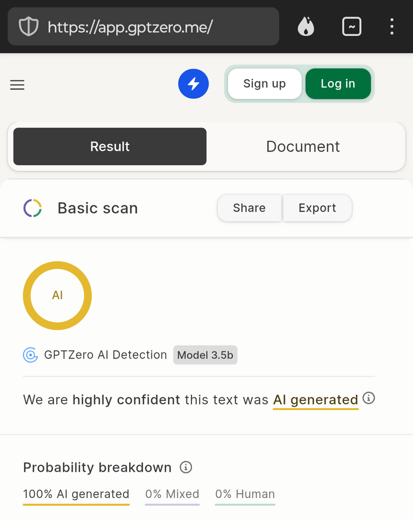413x521 pixels.
Task: Click info icon beside AI generated
Action: click(x=369, y=398)
